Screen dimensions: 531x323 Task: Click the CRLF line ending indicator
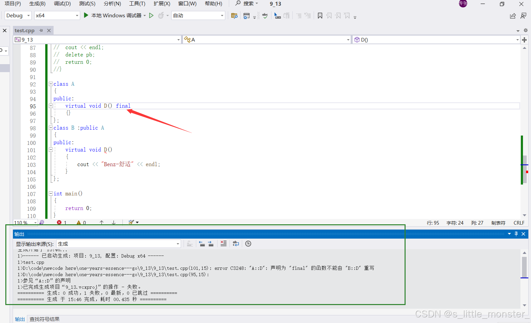[519, 223]
